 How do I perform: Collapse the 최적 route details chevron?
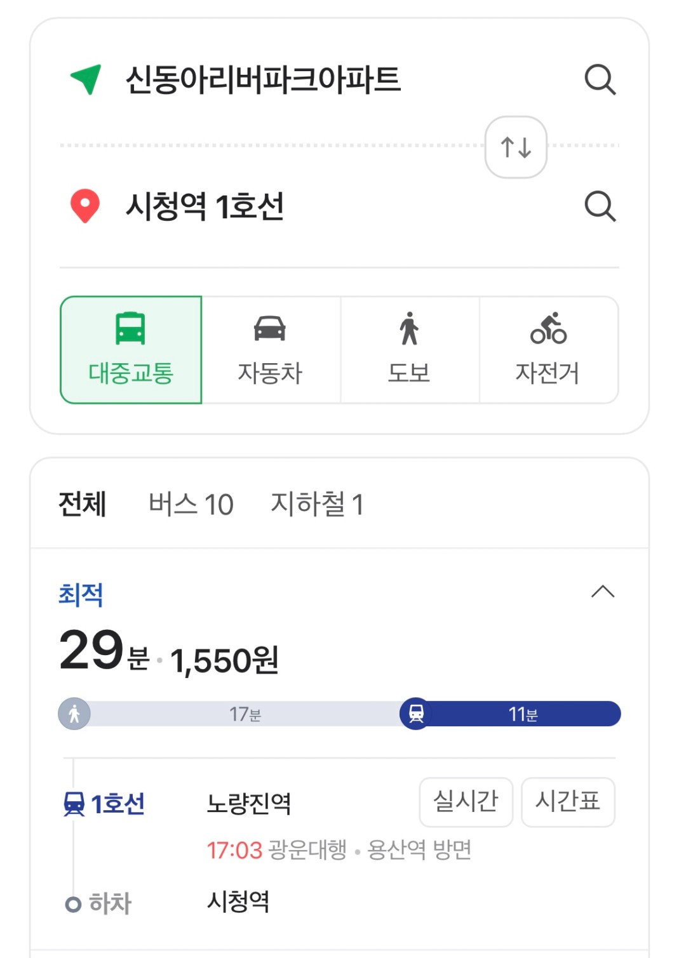click(x=603, y=592)
